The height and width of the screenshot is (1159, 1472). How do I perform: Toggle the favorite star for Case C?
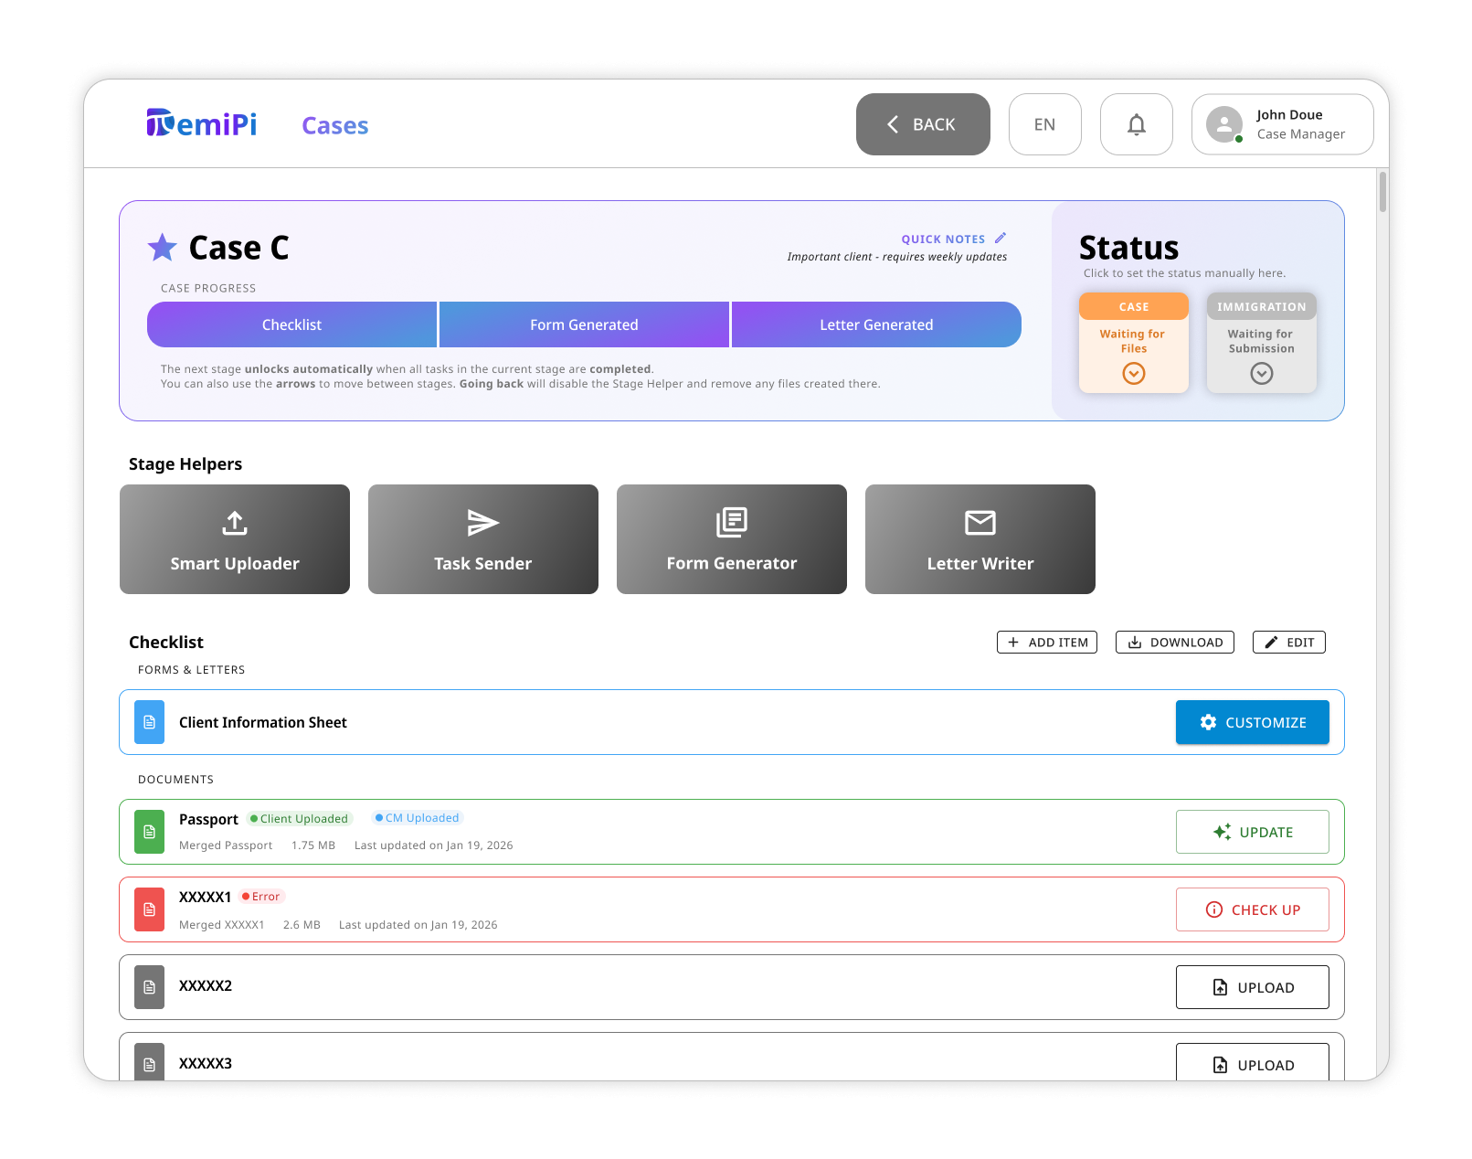tap(163, 248)
